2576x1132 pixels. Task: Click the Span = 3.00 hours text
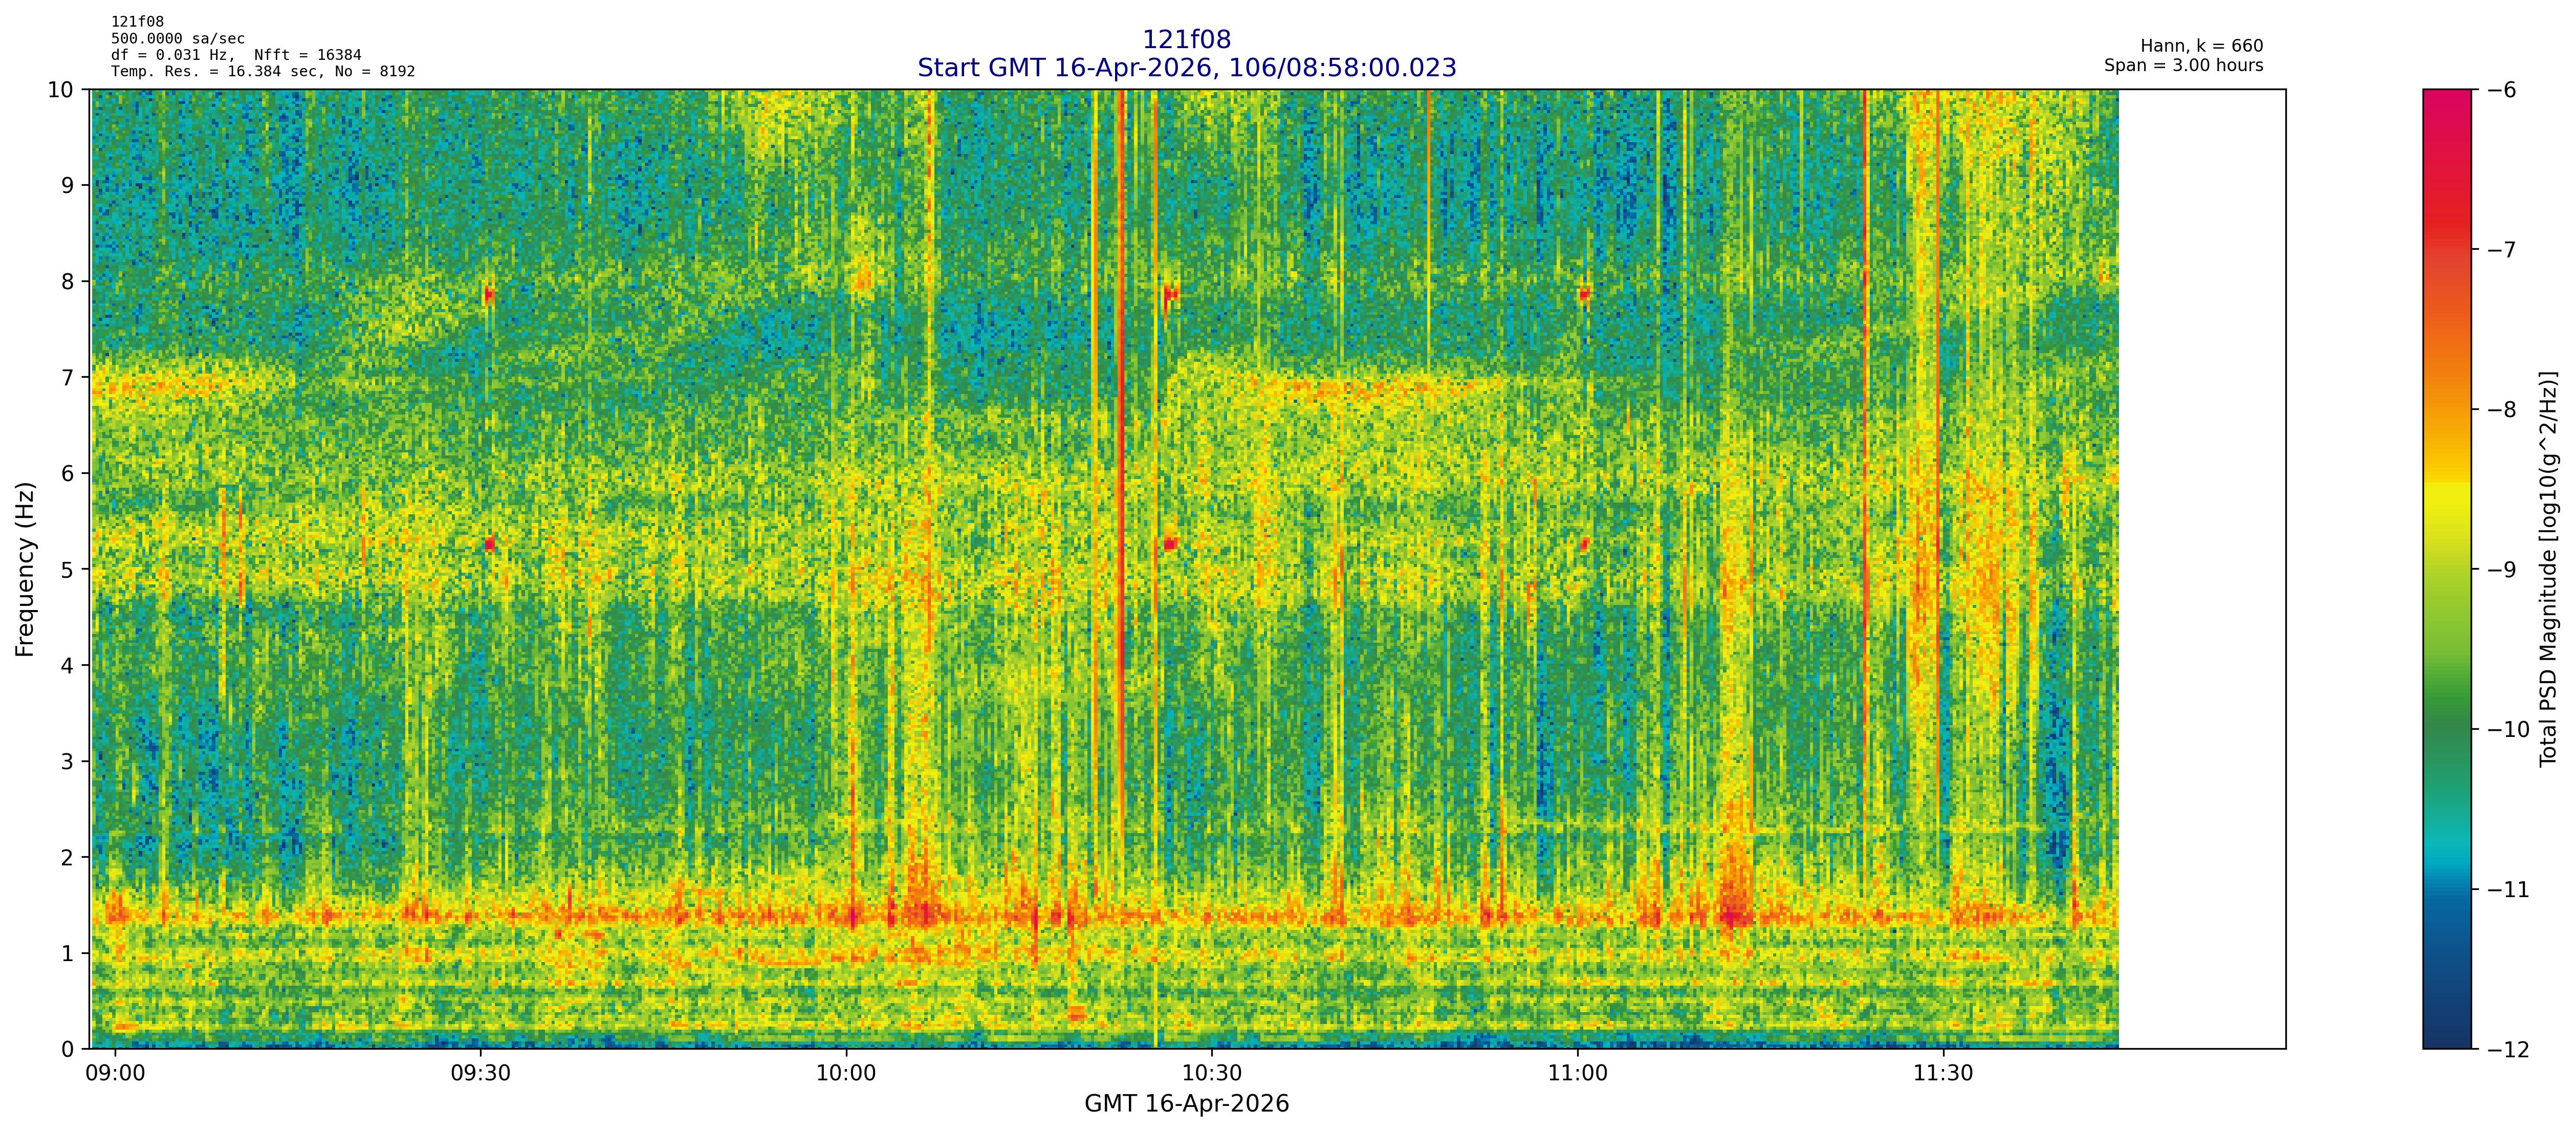tap(2183, 65)
